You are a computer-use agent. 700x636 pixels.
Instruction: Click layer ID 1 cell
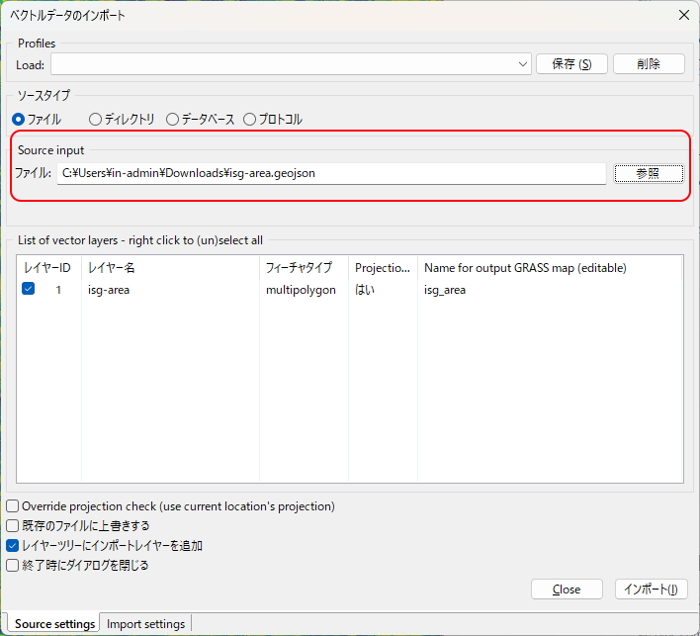(x=58, y=290)
